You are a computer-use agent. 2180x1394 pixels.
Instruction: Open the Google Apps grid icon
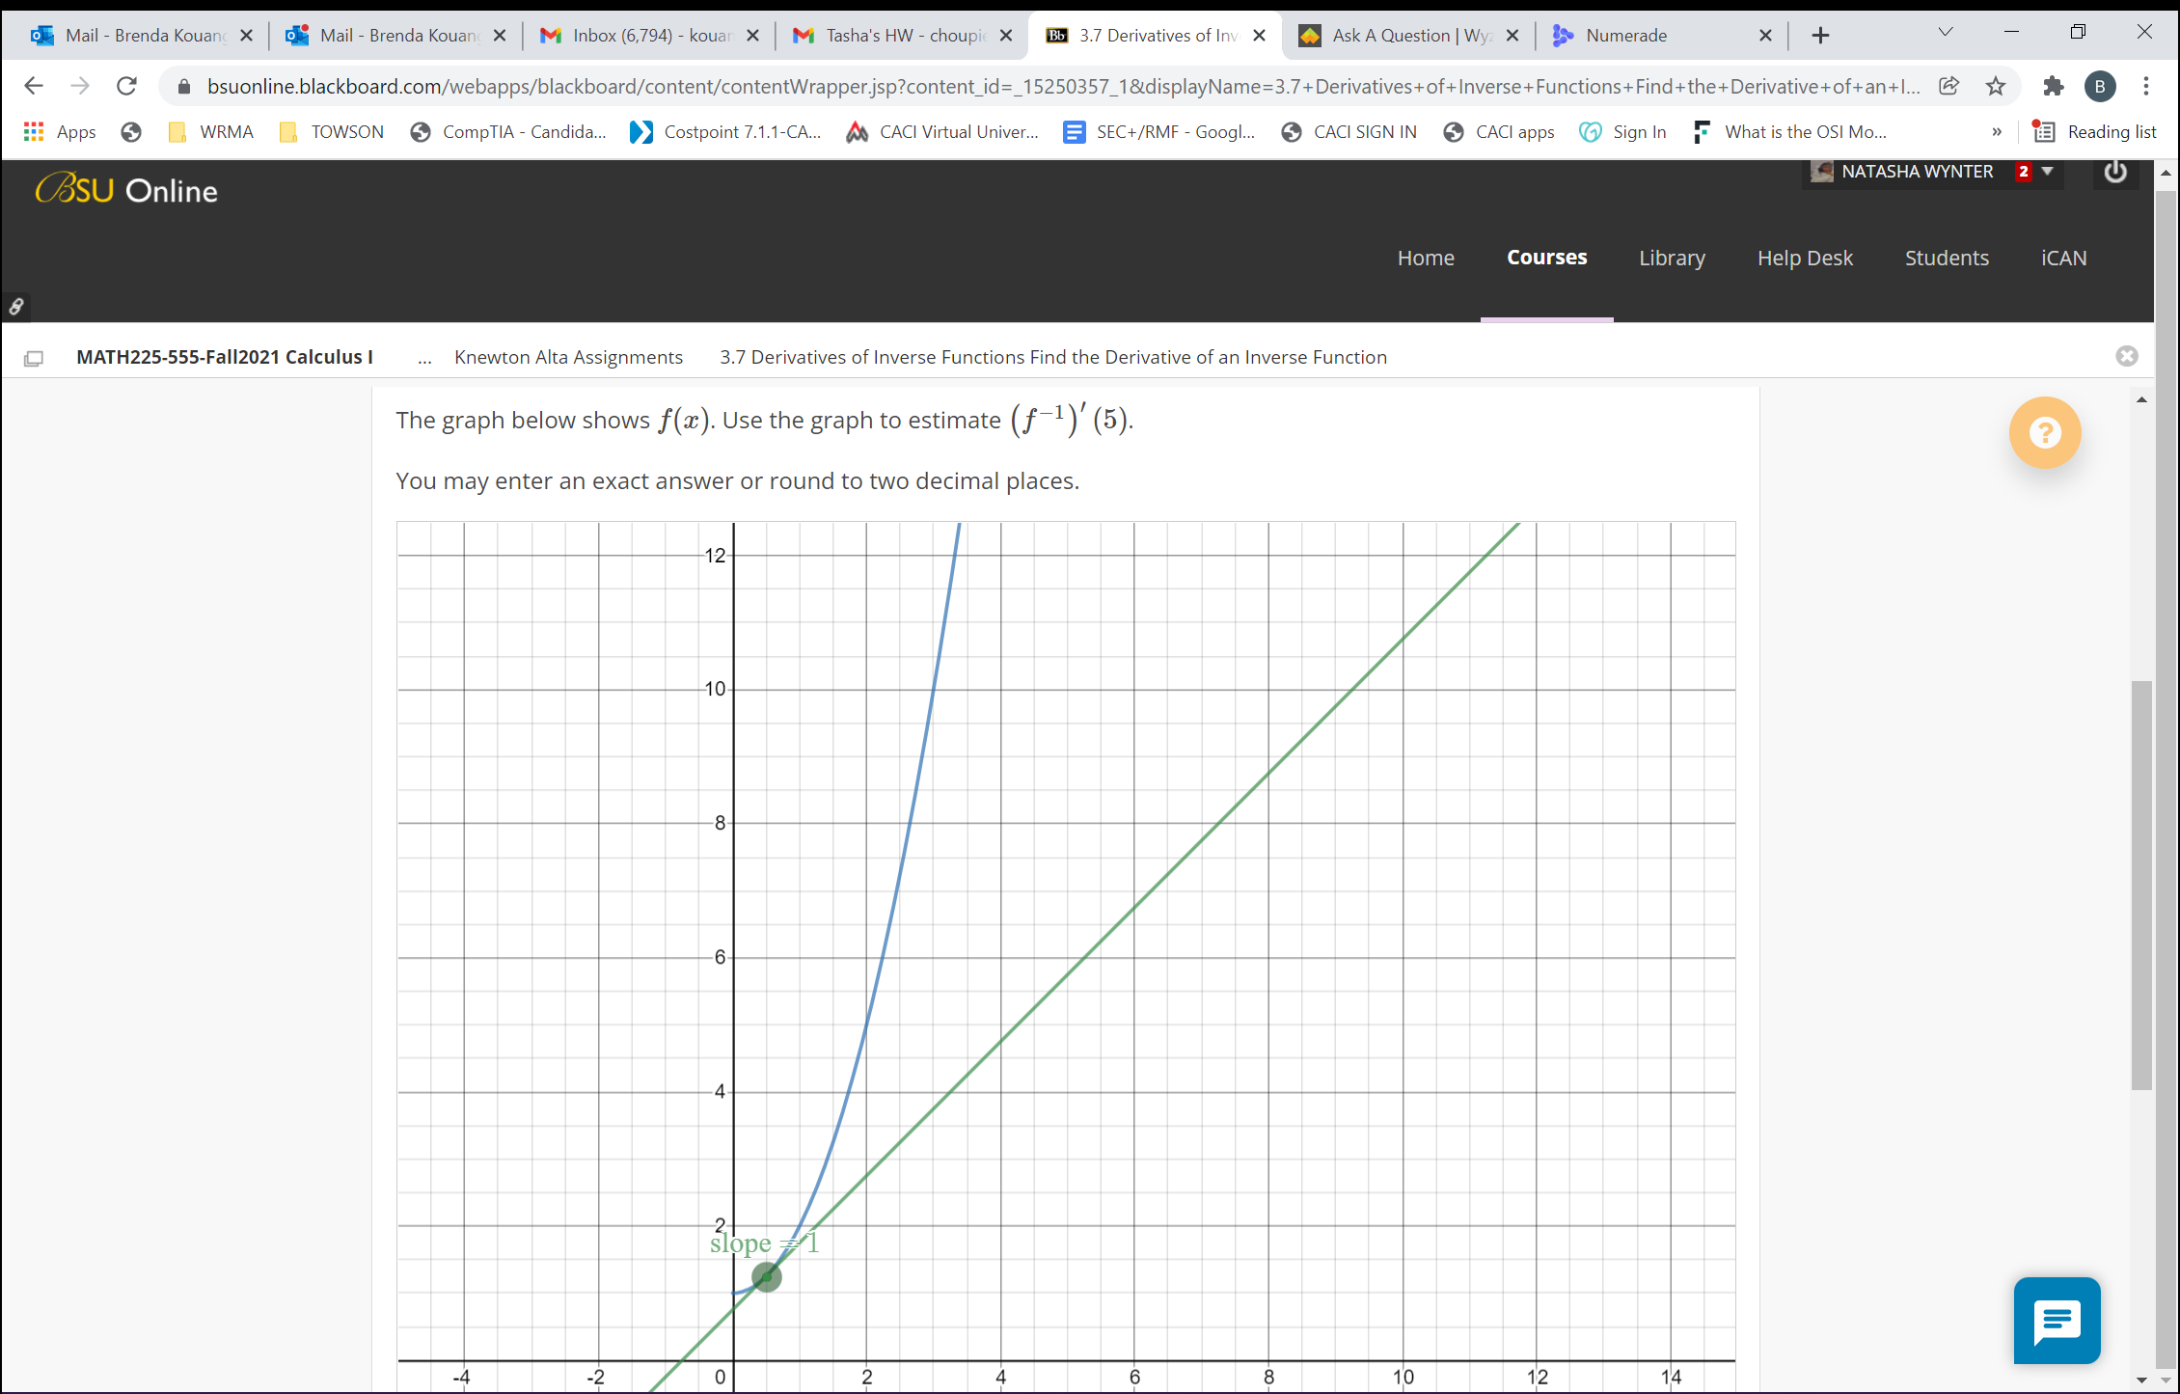(34, 131)
